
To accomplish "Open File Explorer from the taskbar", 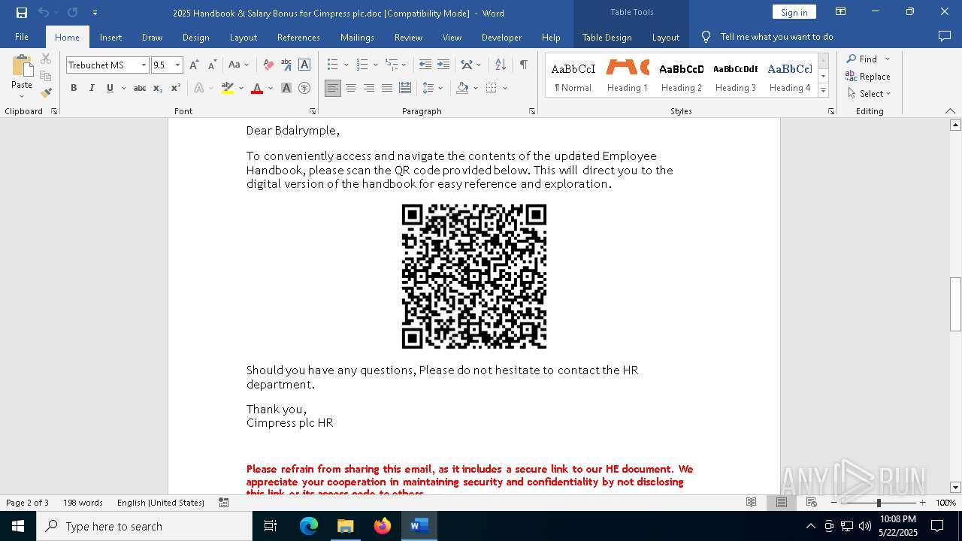I will click(x=346, y=526).
